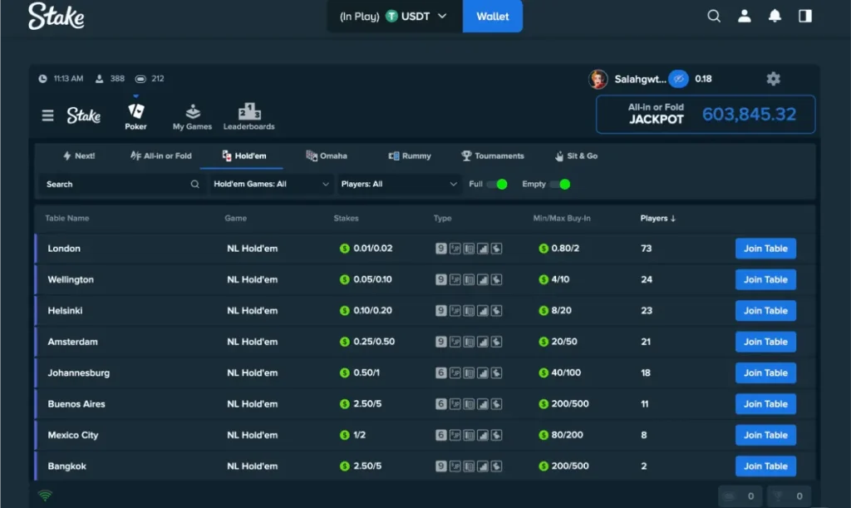Toggle the Empty tables switch

pyautogui.click(x=560, y=184)
